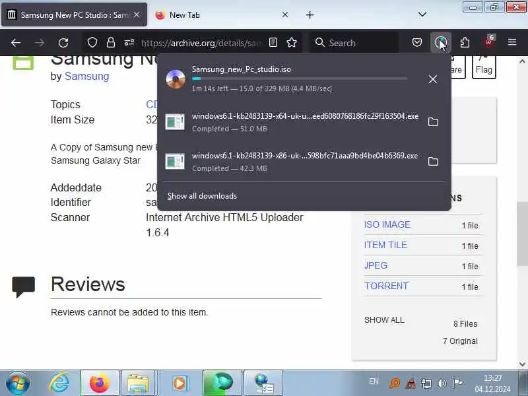Screen dimensions: 528x396
Task: Close the Samsung New PC Studio tab
Action: 137,15
